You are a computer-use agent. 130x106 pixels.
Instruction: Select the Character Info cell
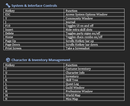click(x=94, y=73)
